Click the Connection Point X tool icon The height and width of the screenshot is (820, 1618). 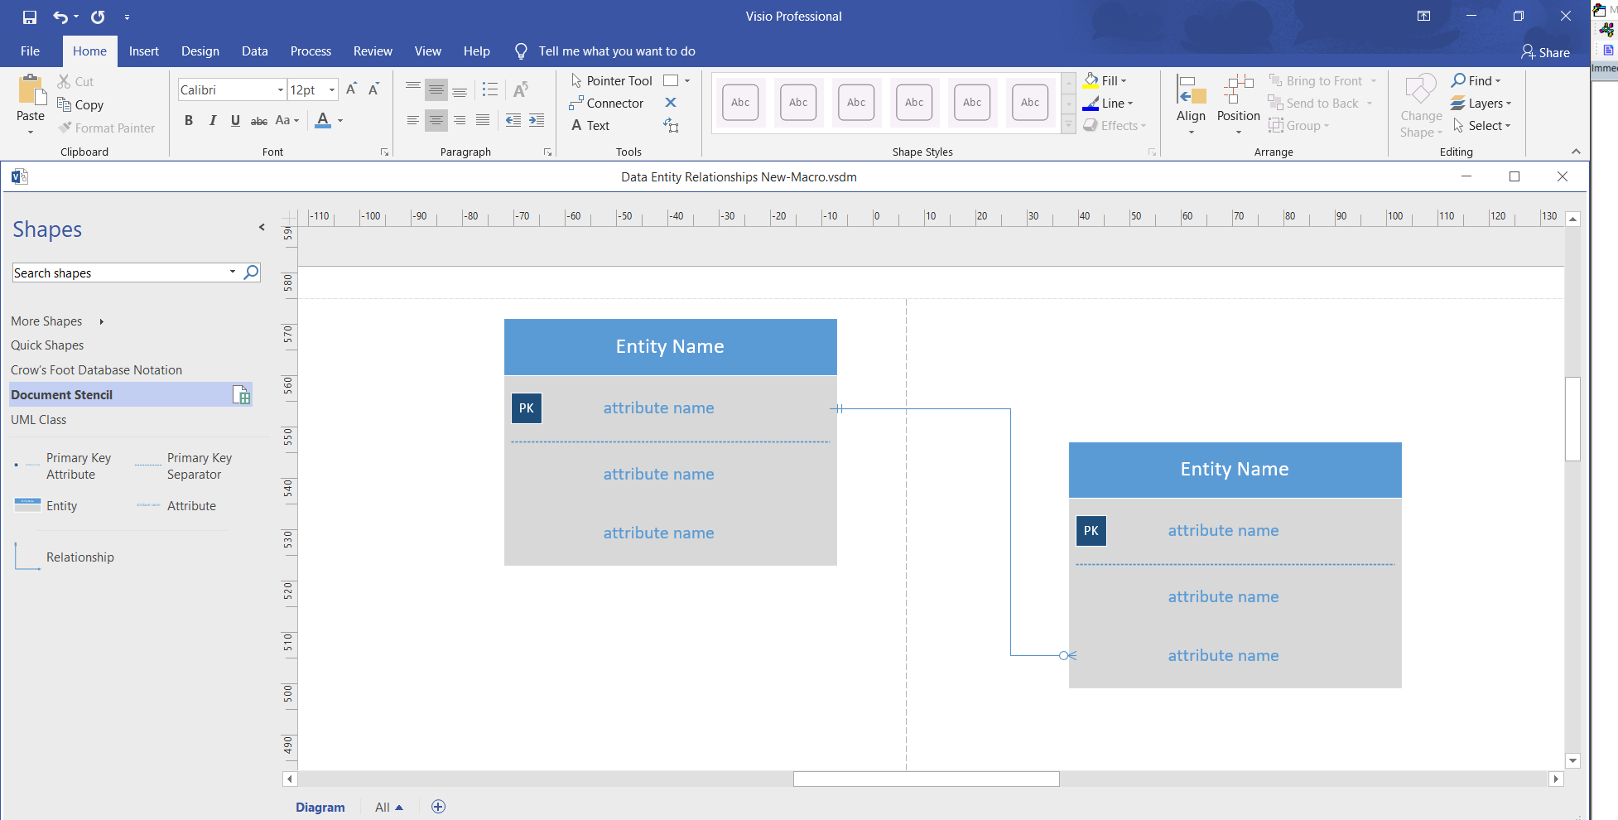(x=671, y=103)
